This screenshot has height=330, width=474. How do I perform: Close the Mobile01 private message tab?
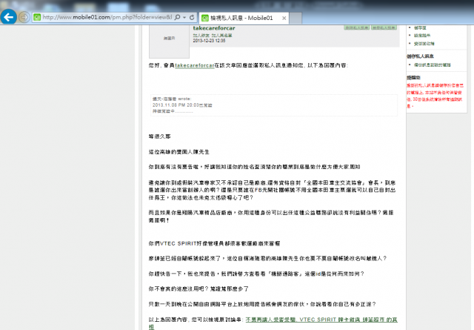click(x=284, y=18)
